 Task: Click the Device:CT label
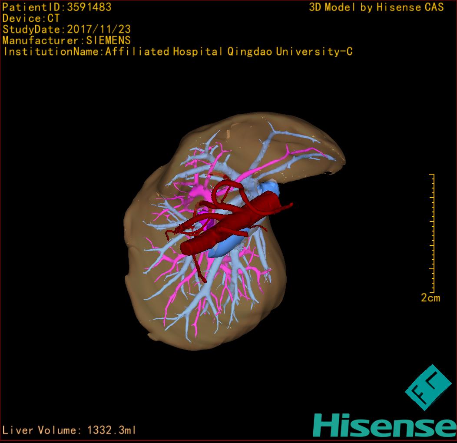[31, 19]
